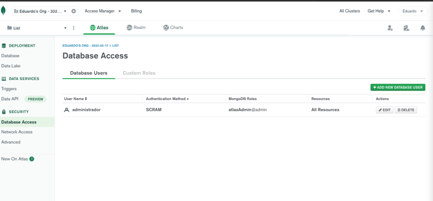The width and height of the screenshot is (433, 201).
Task: Open Network Access in the sidebar
Action: click(17, 132)
